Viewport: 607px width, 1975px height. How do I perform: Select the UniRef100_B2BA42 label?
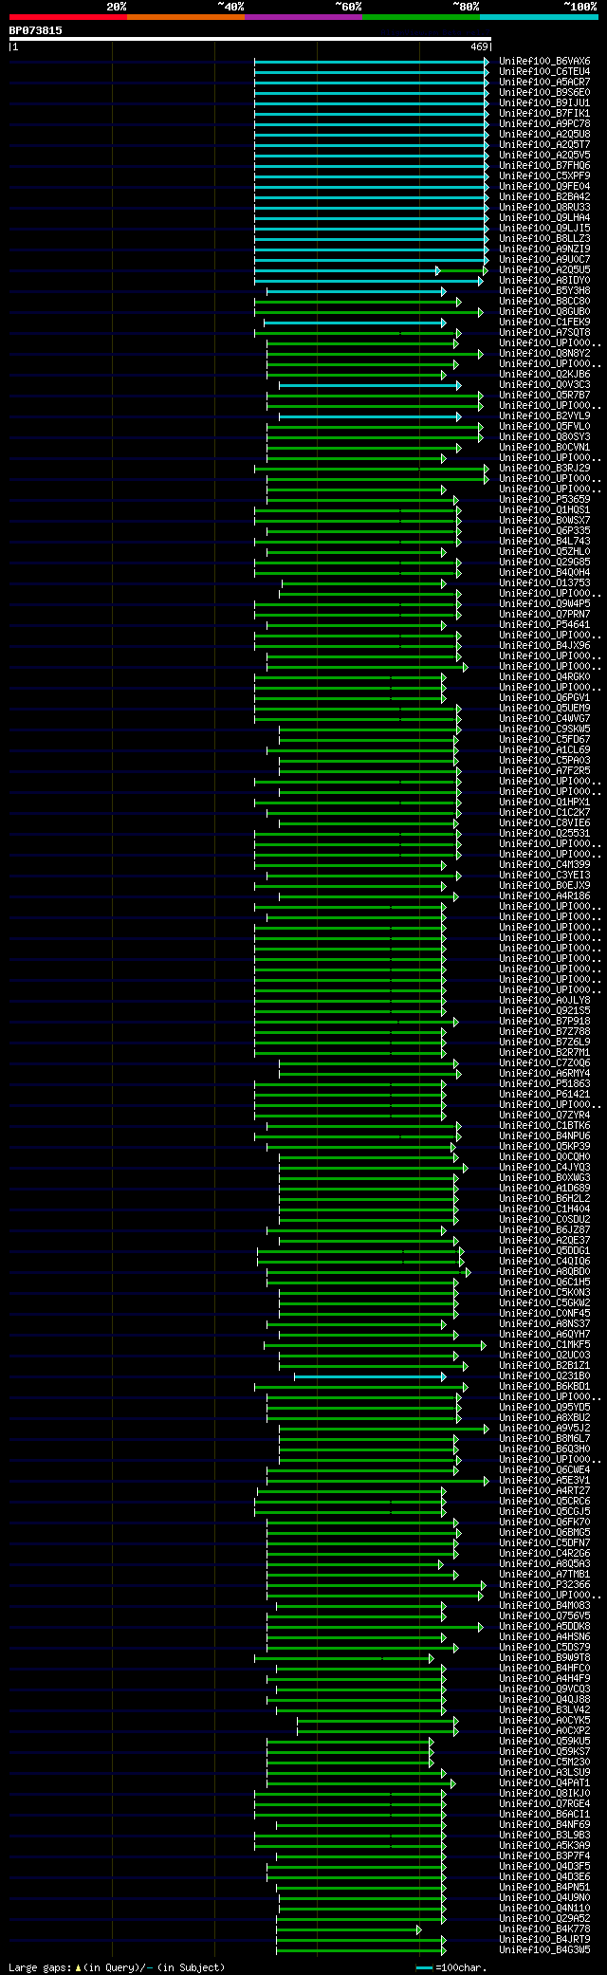coord(544,197)
